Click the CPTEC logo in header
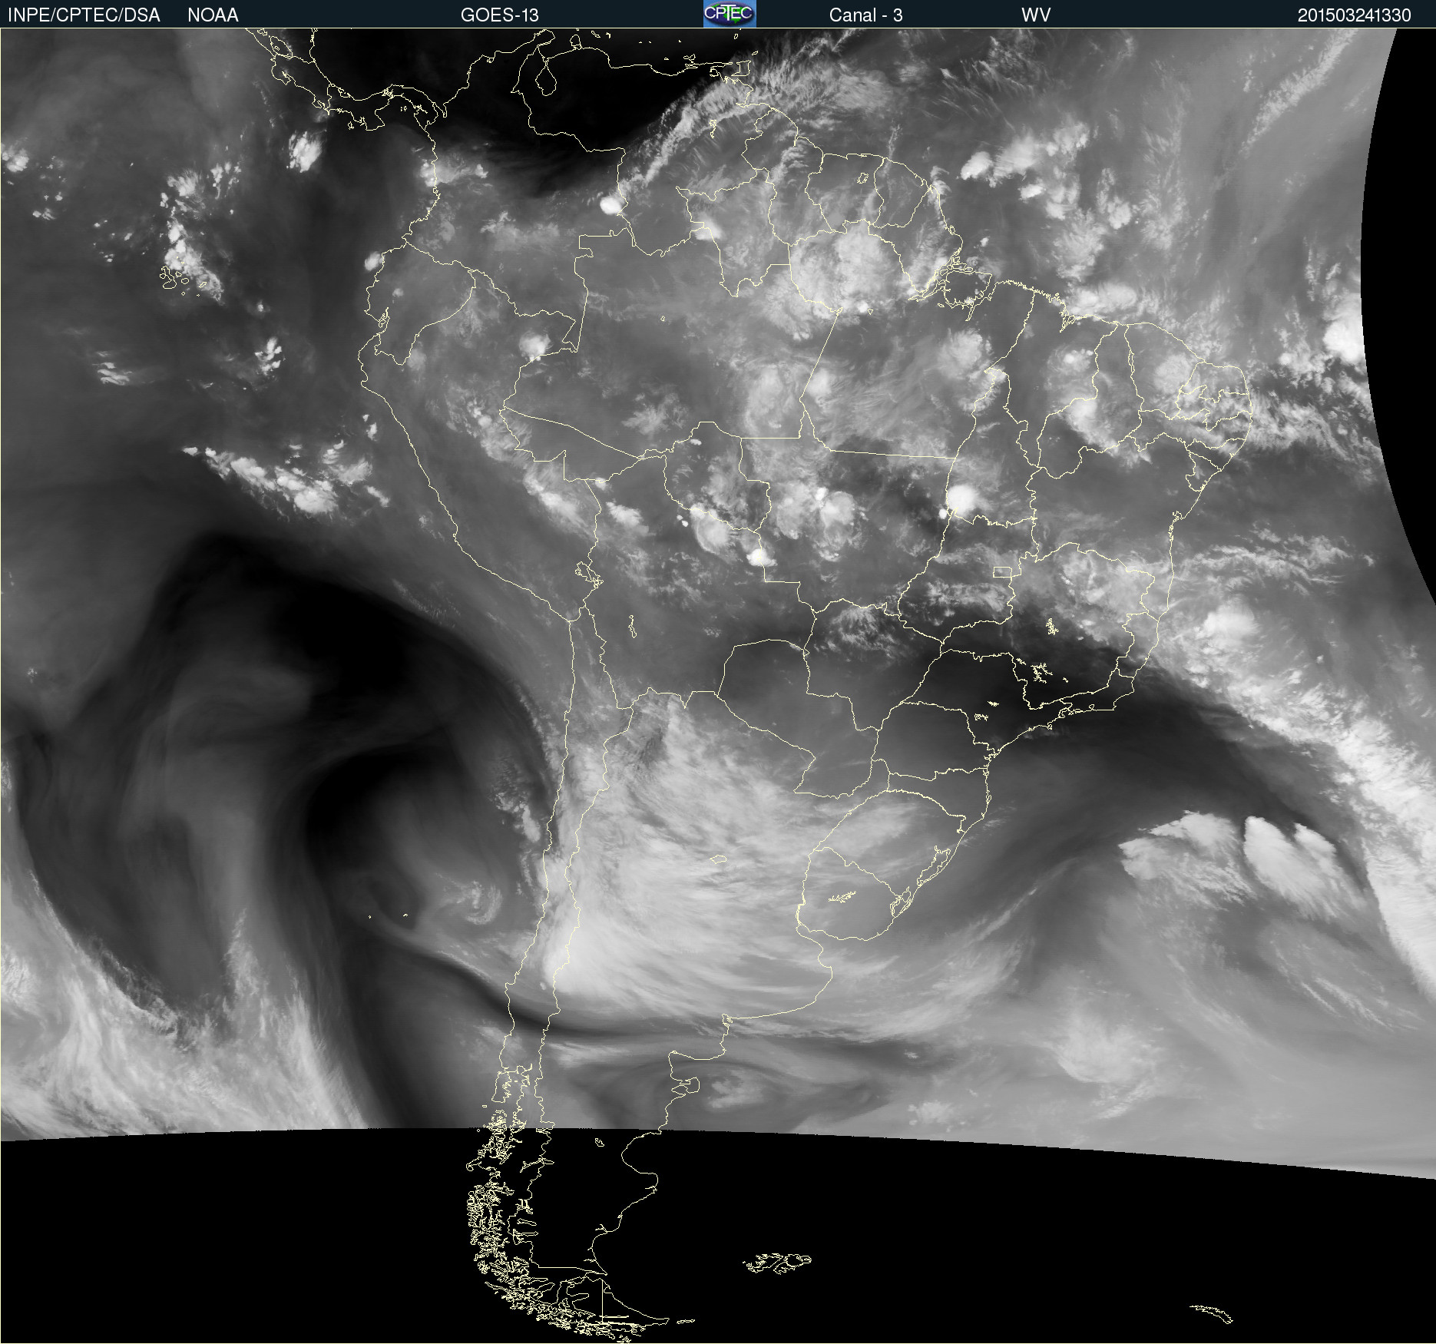Image resolution: width=1436 pixels, height=1344 pixels. [x=730, y=14]
